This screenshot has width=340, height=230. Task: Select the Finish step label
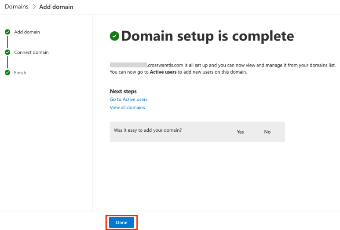tap(20, 73)
